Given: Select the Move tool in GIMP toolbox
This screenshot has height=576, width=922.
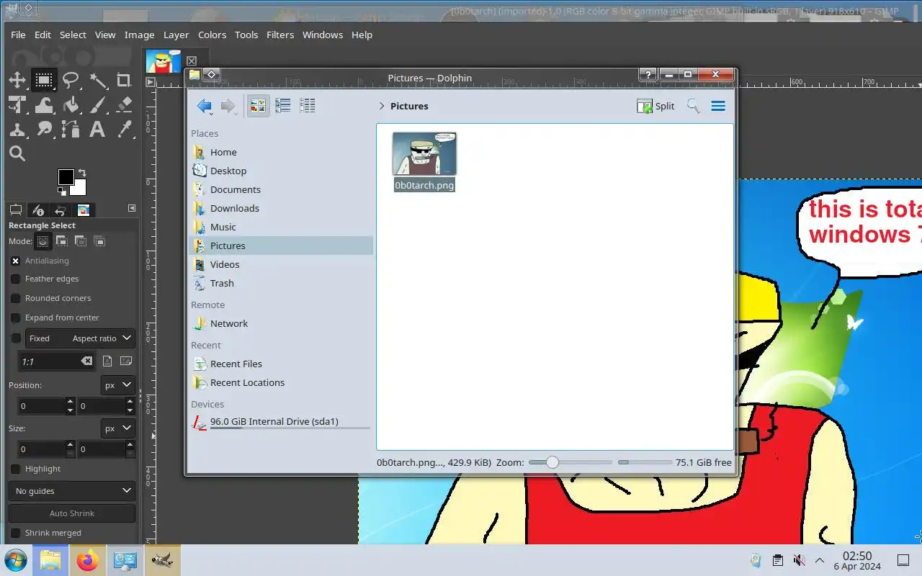Looking at the screenshot, I should coord(17,80).
